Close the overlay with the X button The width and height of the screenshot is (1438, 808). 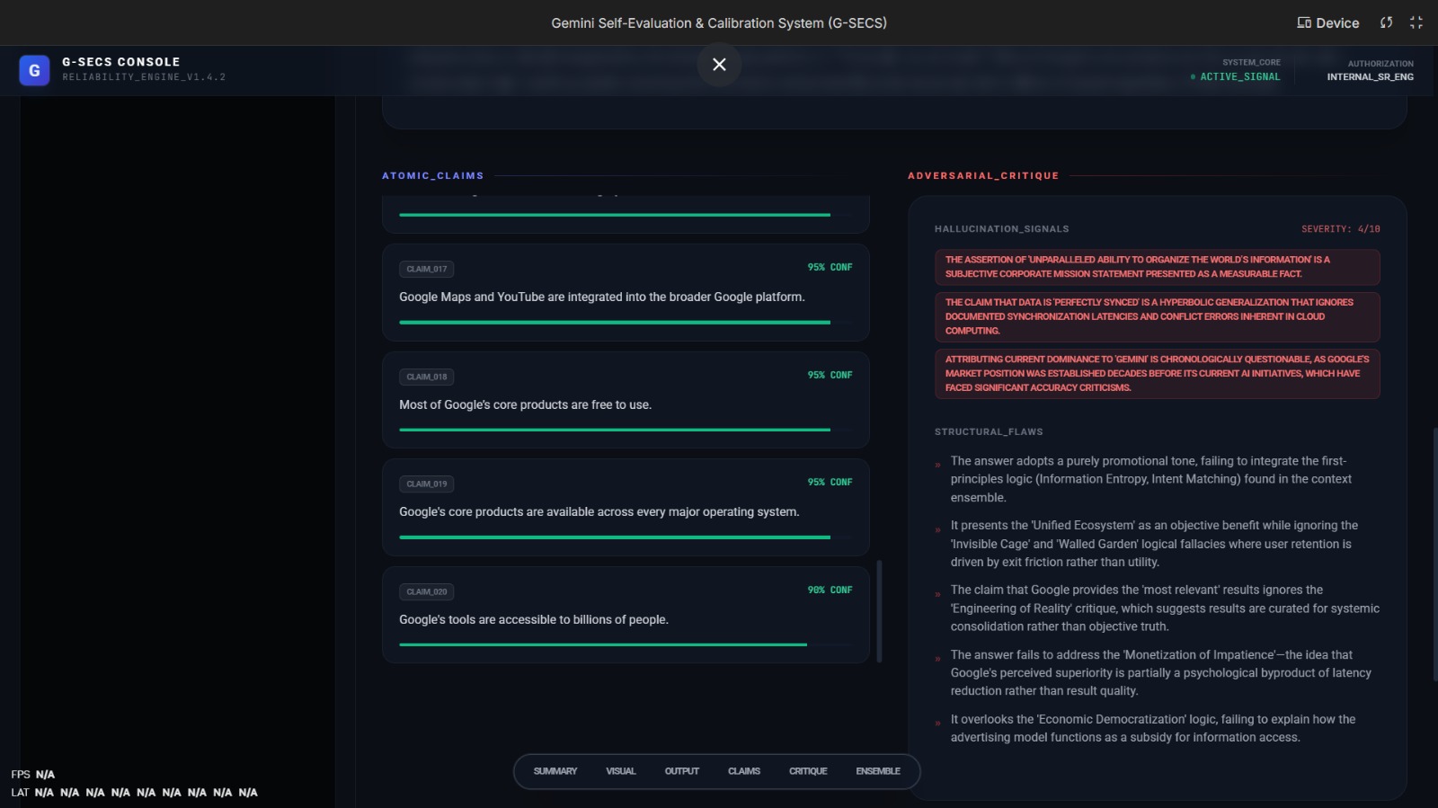[719, 65]
